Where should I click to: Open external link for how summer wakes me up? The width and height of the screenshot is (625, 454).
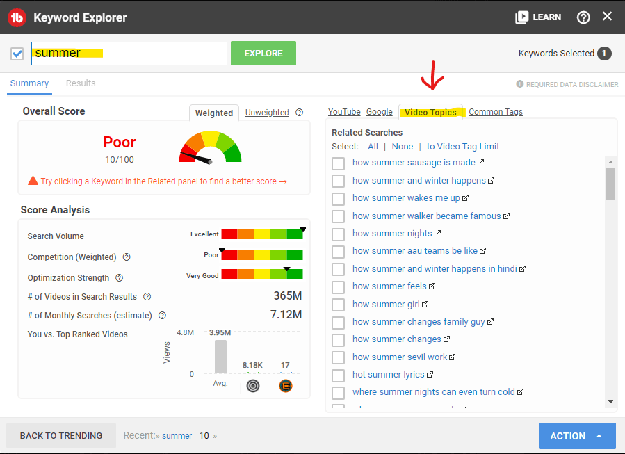click(x=466, y=198)
